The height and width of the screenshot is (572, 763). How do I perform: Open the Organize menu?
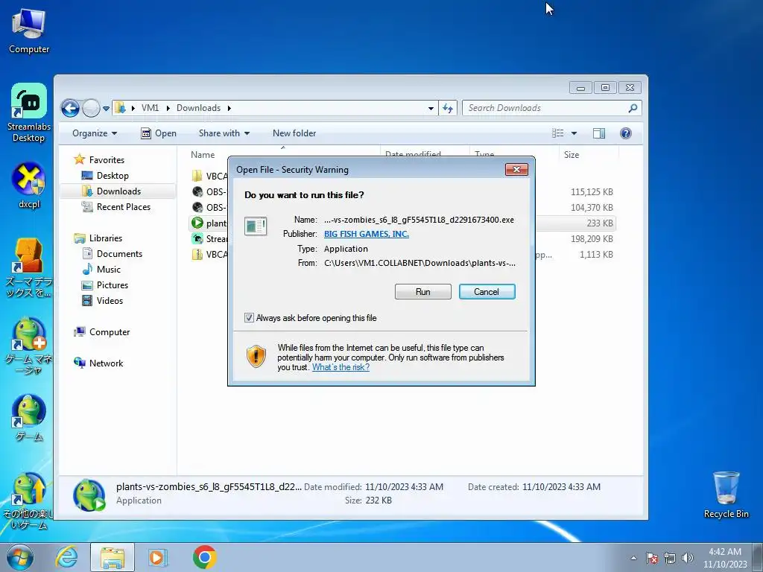95,133
